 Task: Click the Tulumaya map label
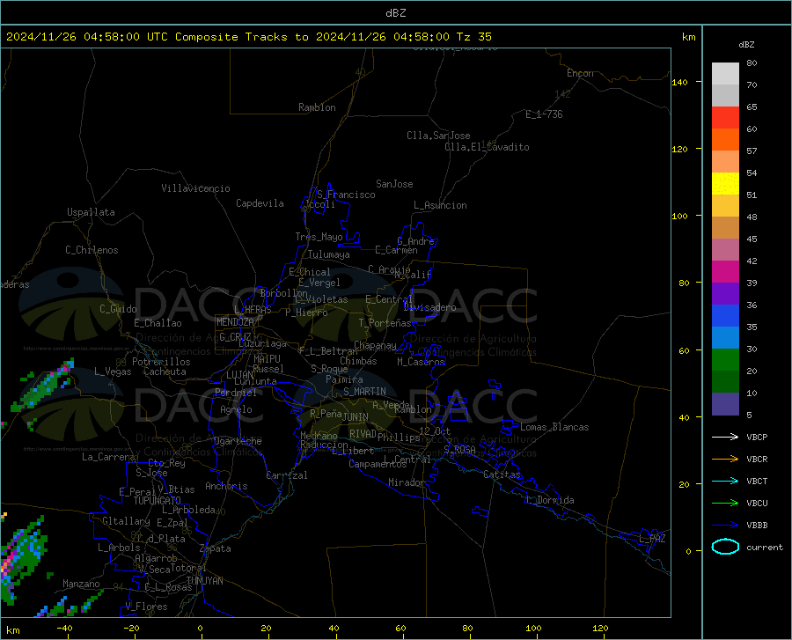tap(329, 254)
